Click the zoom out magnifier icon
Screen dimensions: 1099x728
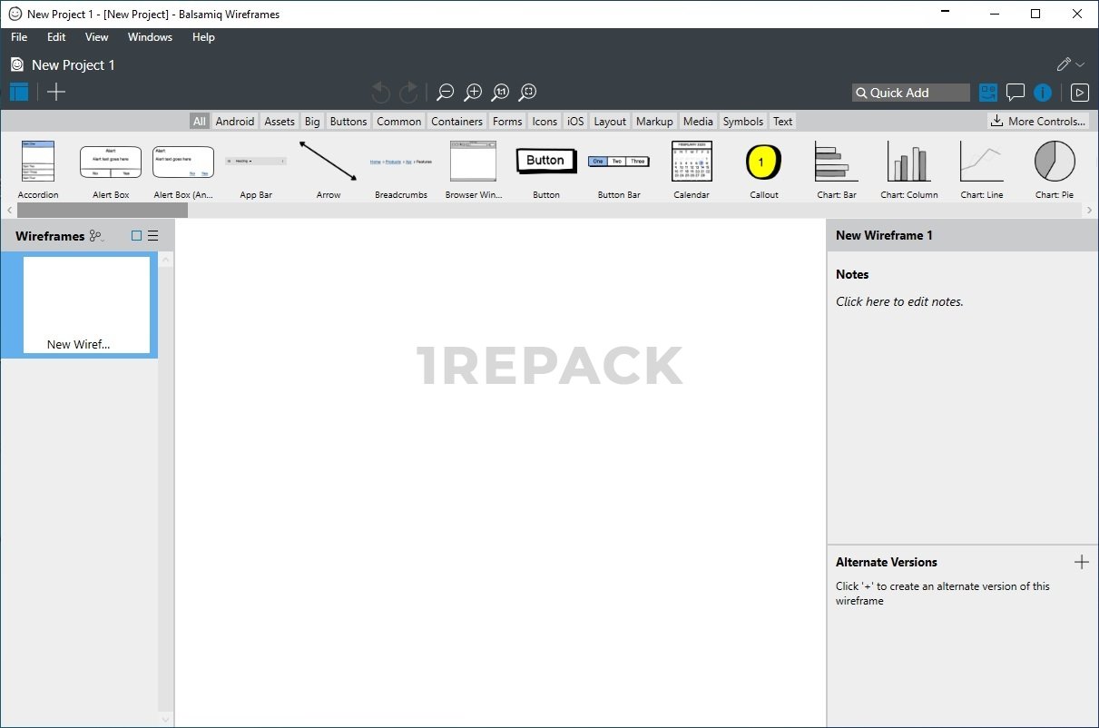click(445, 93)
